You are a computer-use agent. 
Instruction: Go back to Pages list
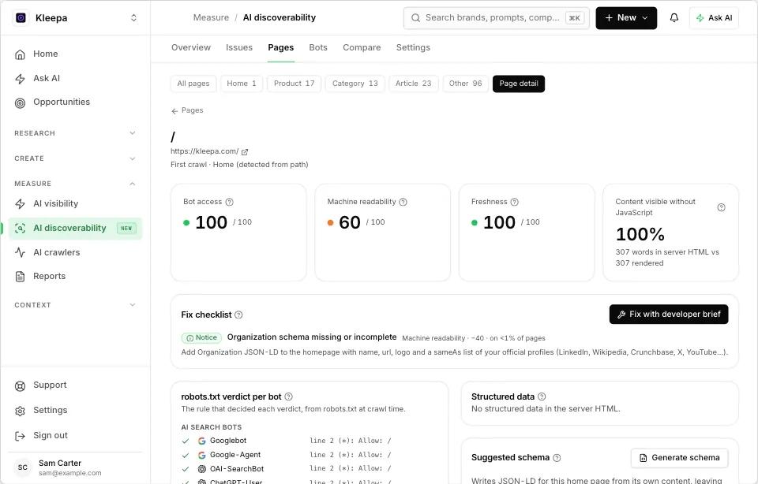[x=187, y=110]
